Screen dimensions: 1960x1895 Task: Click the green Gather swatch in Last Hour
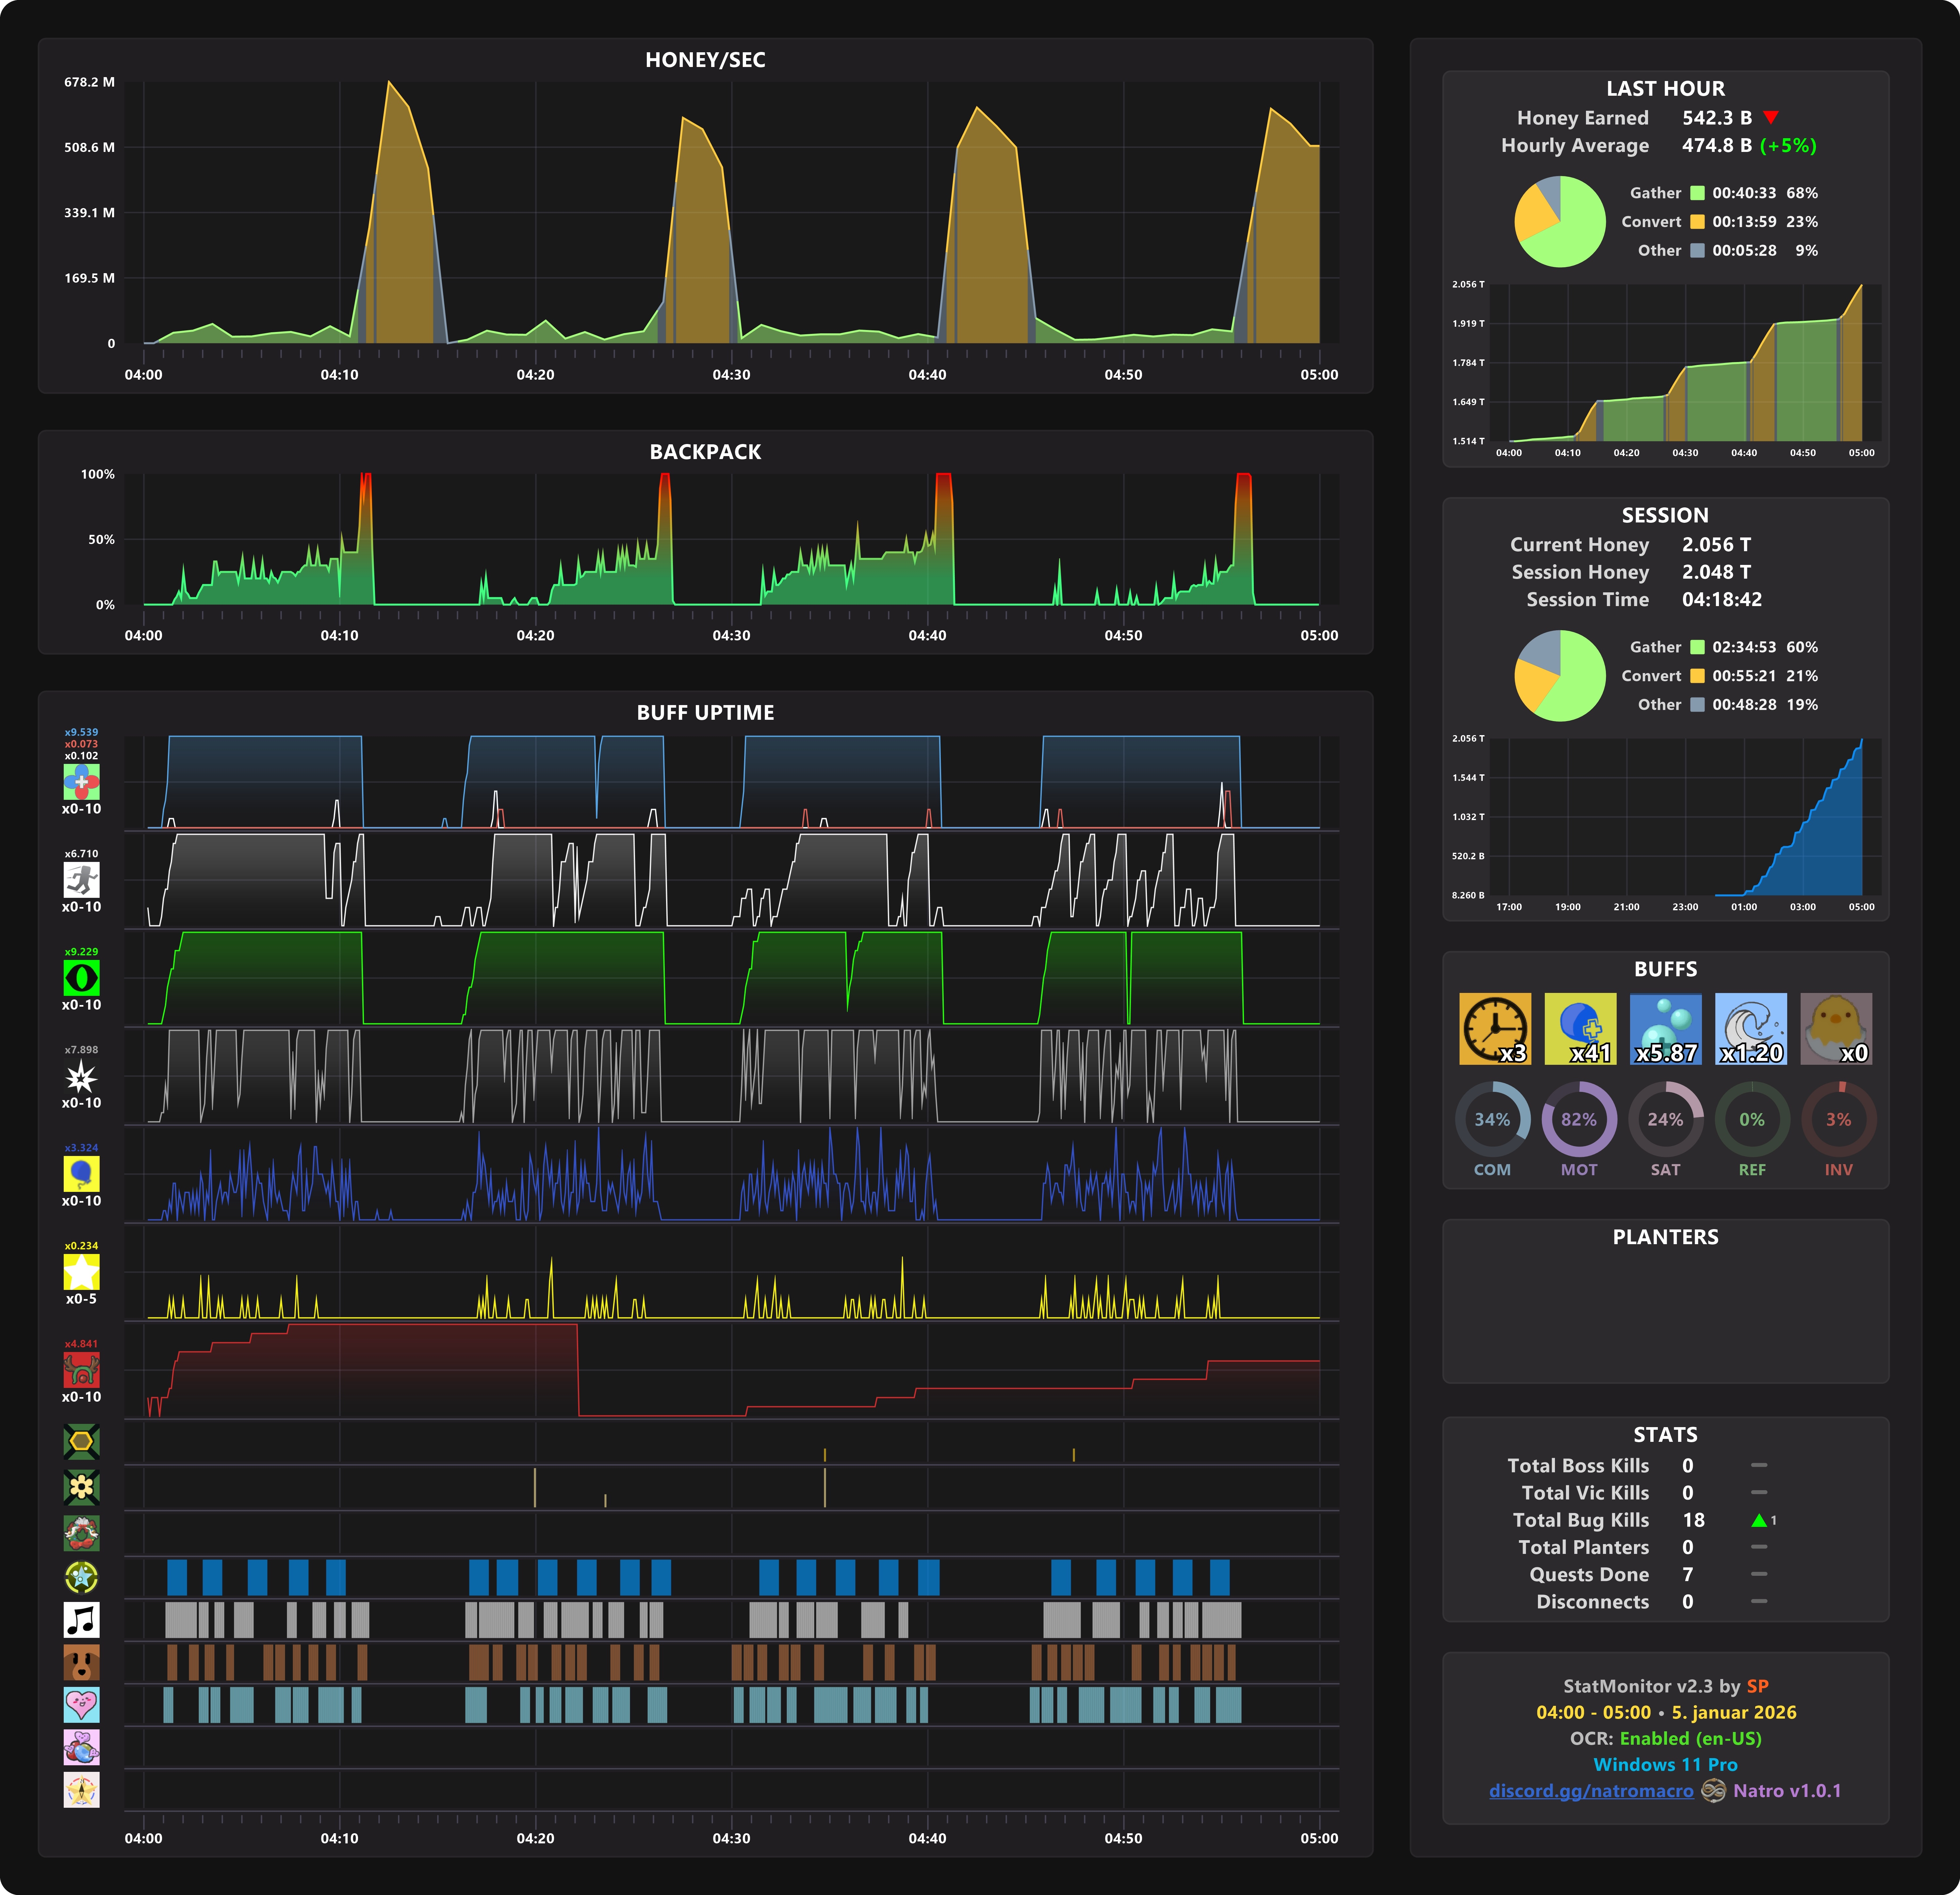(x=1697, y=193)
